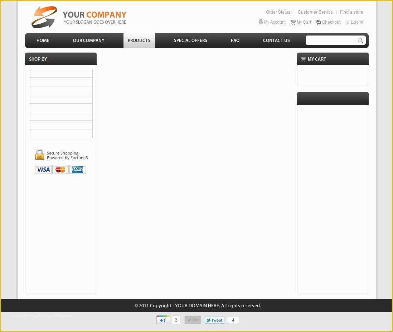Click the Shop By panel header

[60, 59]
